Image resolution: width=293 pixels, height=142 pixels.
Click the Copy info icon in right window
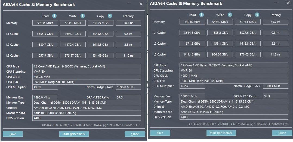257,15
